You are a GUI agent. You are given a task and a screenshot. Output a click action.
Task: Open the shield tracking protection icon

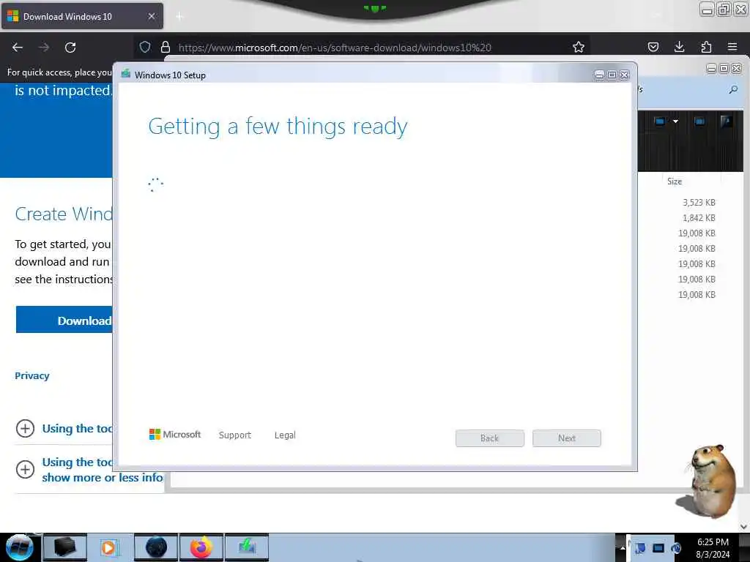(x=145, y=47)
